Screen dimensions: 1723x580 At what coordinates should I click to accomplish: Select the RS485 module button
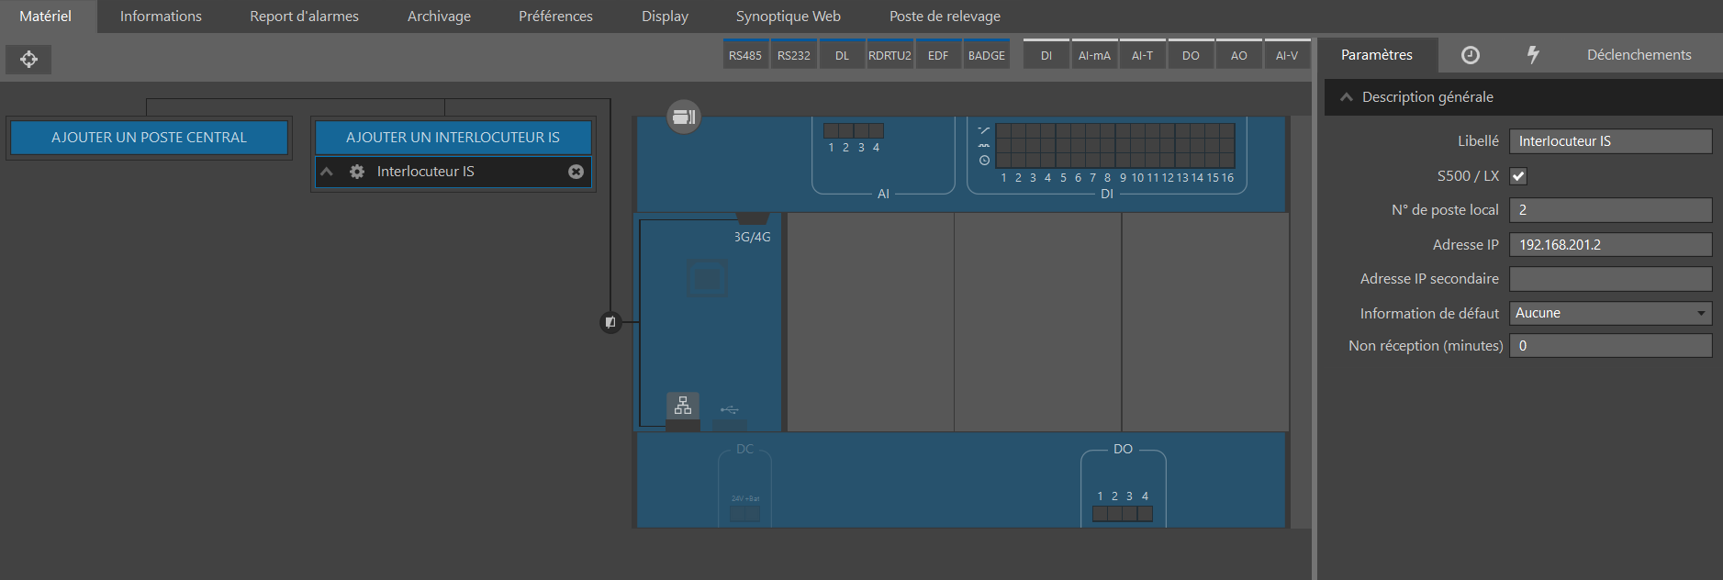coord(744,55)
